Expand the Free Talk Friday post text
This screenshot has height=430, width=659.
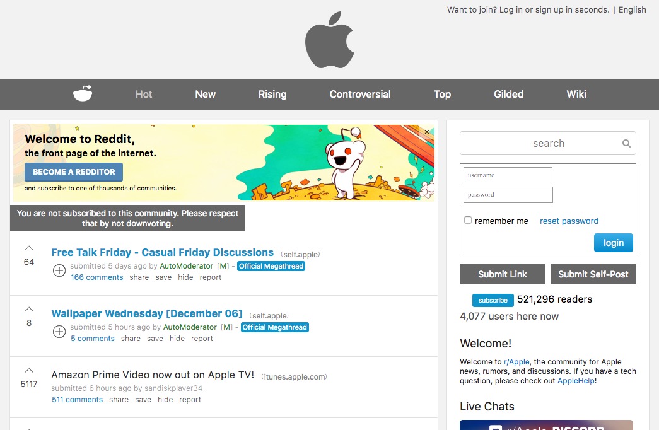tap(59, 270)
